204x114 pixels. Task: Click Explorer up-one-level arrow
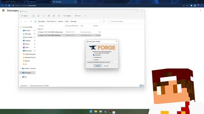(x=31, y=22)
